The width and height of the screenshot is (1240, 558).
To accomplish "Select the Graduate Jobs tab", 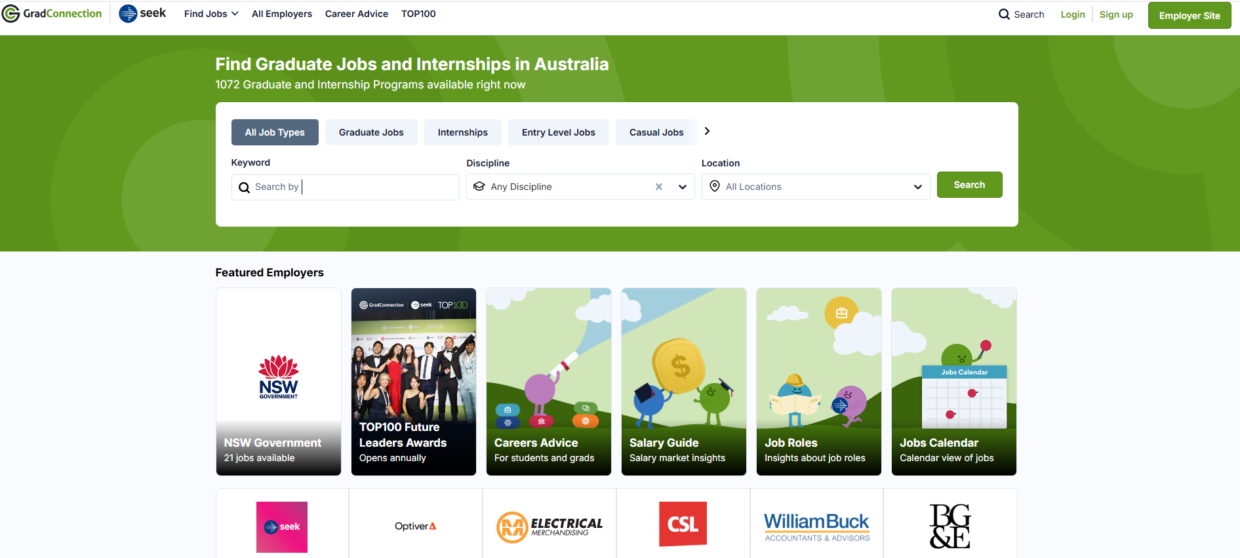I will [371, 132].
